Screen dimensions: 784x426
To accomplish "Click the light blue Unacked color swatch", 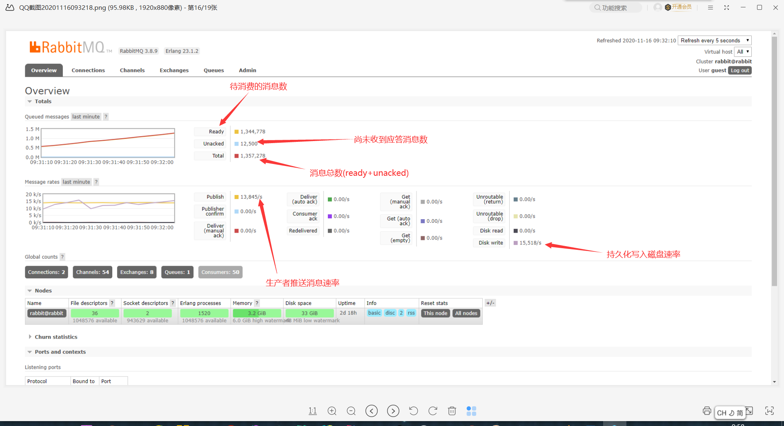I will [x=236, y=144].
